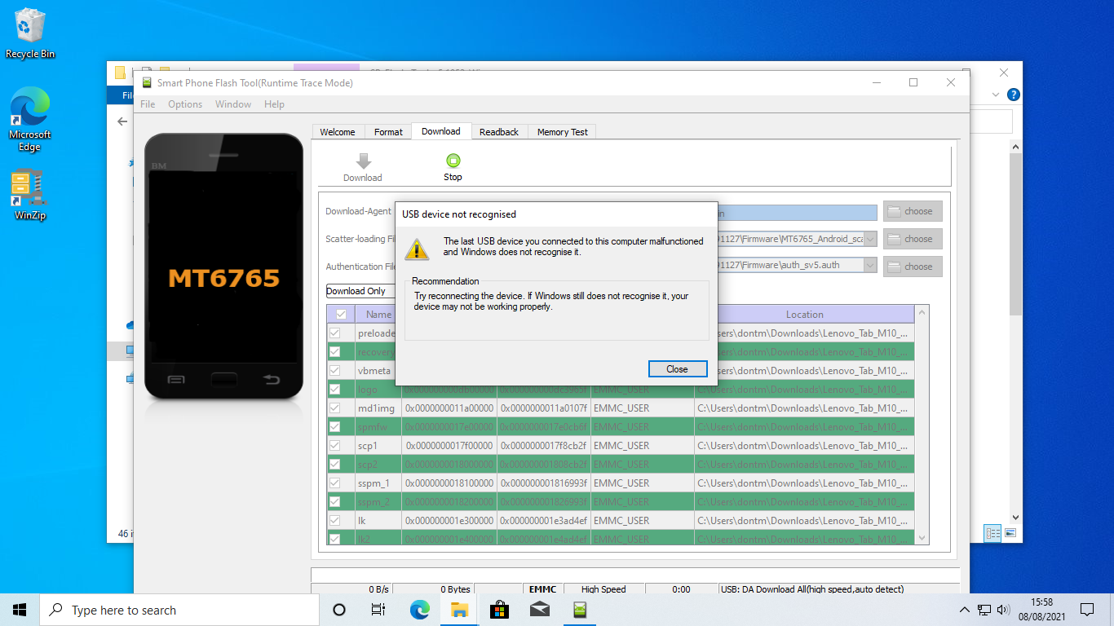Viewport: 1114px width, 626px height.
Task: Open the Download Only mode combo box
Action: click(x=360, y=291)
